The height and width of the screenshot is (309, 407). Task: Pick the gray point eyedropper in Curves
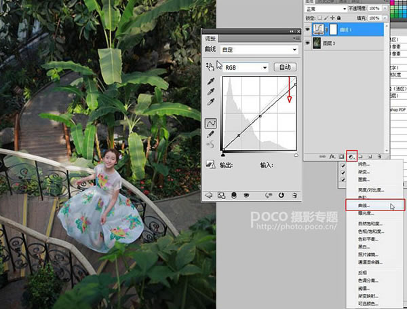[x=211, y=92]
